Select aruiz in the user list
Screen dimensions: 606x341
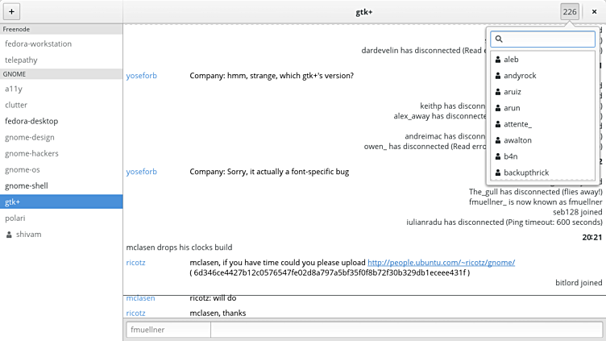(513, 92)
